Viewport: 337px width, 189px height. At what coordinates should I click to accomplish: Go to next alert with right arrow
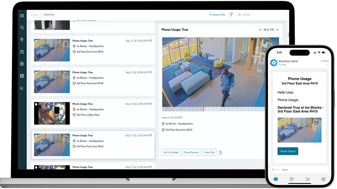(x=277, y=30)
